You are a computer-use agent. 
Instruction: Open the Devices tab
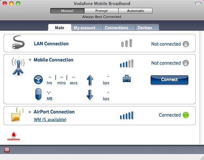tap(147, 28)
